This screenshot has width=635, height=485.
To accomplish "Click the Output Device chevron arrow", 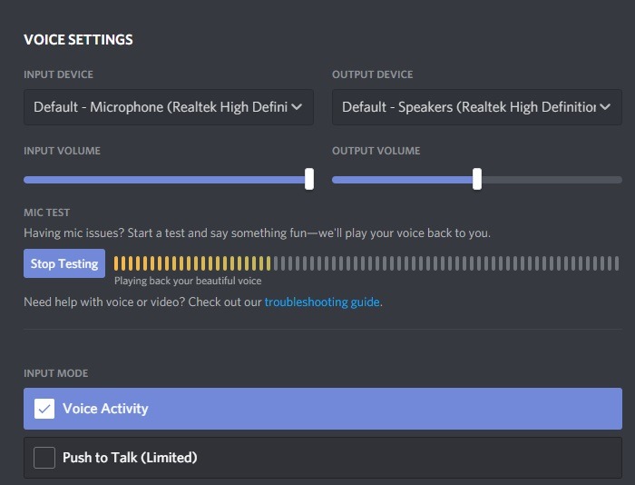I will (605, 107).
